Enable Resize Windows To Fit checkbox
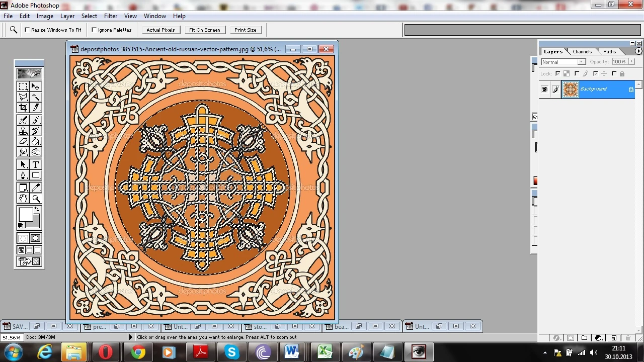 click(x=27, y=30)
